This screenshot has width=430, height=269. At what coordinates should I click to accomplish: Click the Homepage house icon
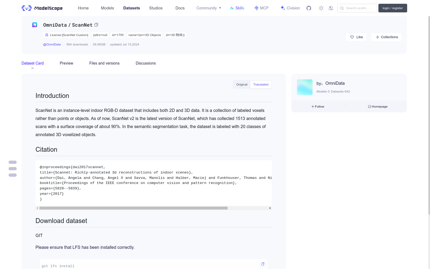[x=370, y=107]
